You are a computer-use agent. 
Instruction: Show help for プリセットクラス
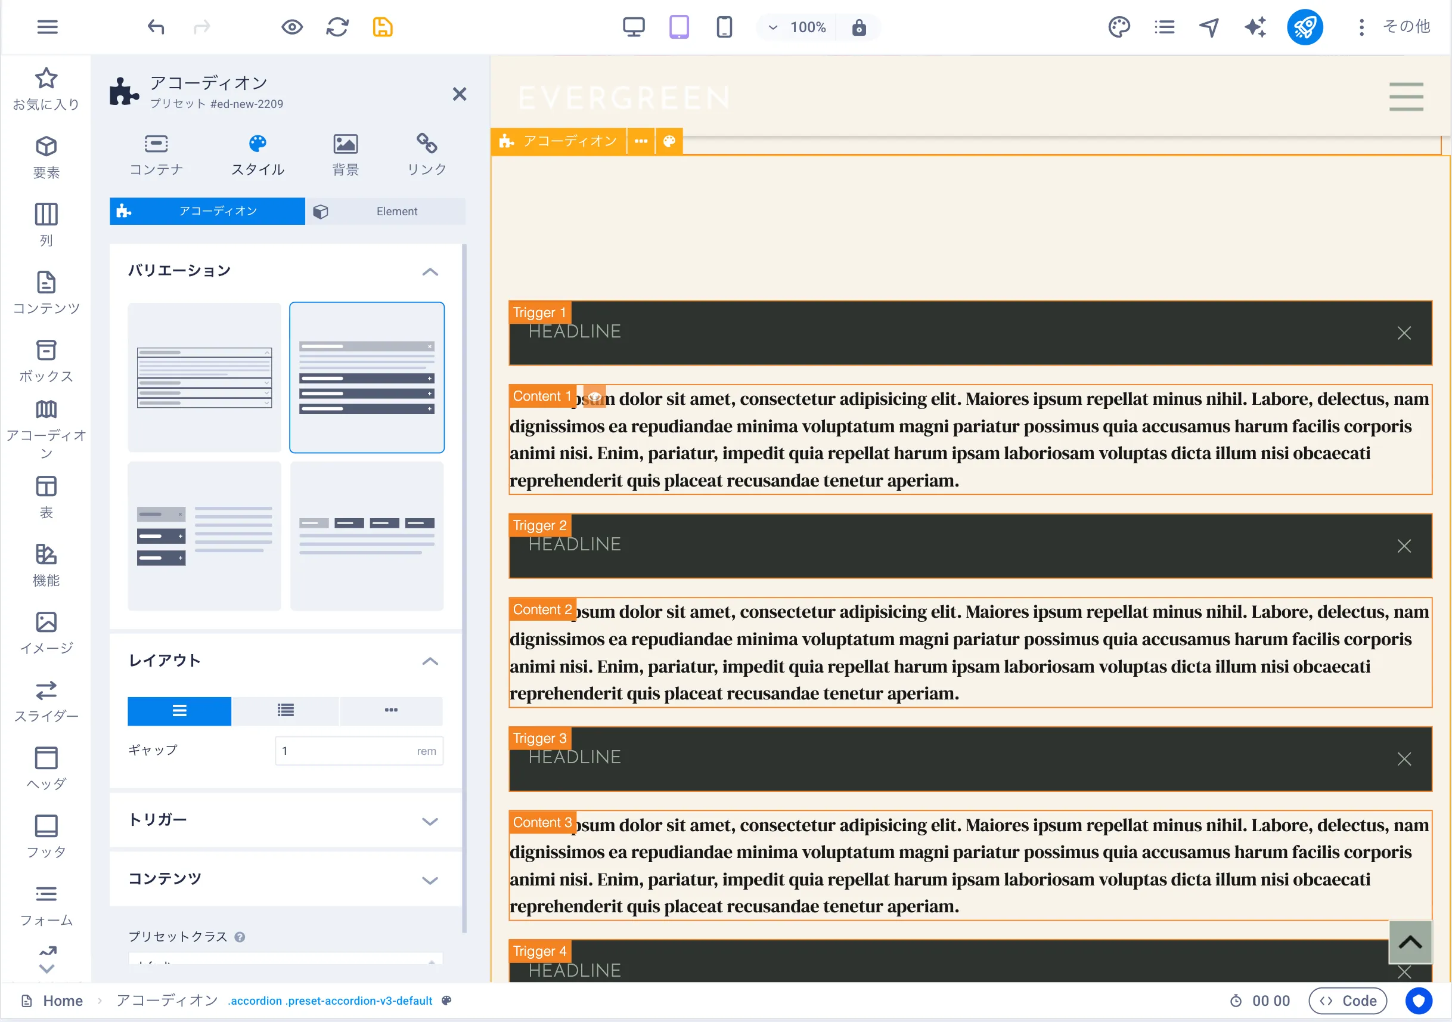[240, 937]
